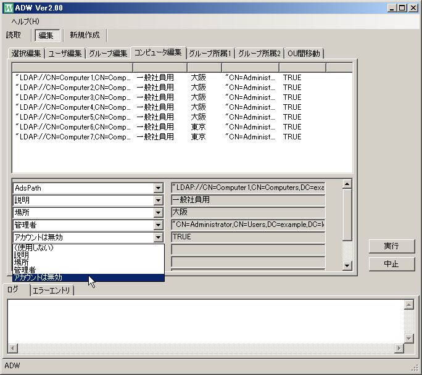Click 東京 in the Computer6 row

pos(198,127)
